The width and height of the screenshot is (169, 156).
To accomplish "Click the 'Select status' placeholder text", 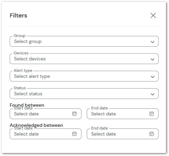I will 28,94.
